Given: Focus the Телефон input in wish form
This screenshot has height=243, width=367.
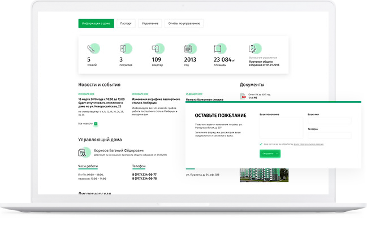Looking at the screenshot, I should pos(329,135).
